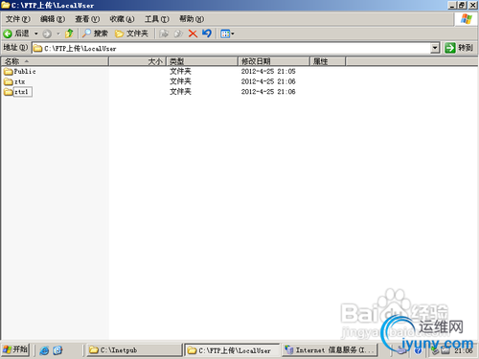Image resolution: width=479 pixels, height=359 pixels.
Task: Click the title bar folder icon
Action: click(x=6, y=5)
